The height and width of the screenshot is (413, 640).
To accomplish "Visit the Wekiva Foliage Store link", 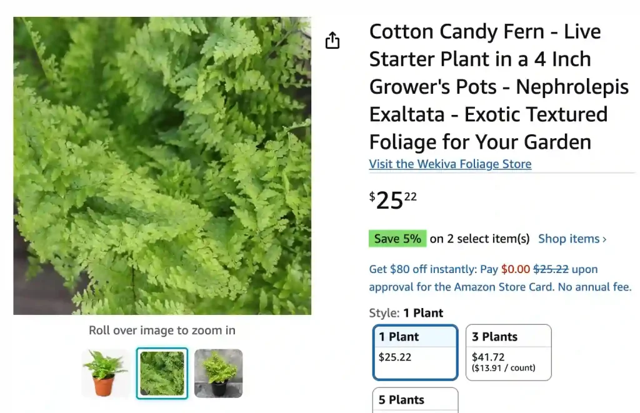I will (x=450, y=164).
